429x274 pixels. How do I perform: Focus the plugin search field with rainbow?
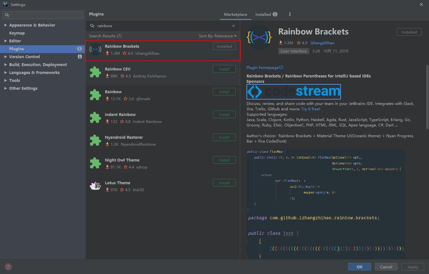(x=163, y=26)
